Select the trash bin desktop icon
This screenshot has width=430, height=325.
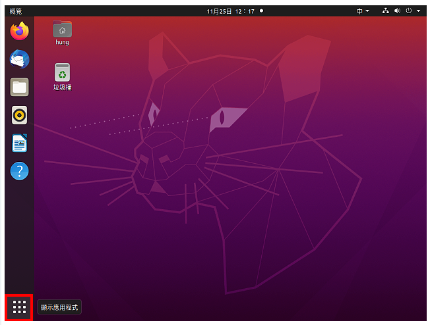point(62,72)
